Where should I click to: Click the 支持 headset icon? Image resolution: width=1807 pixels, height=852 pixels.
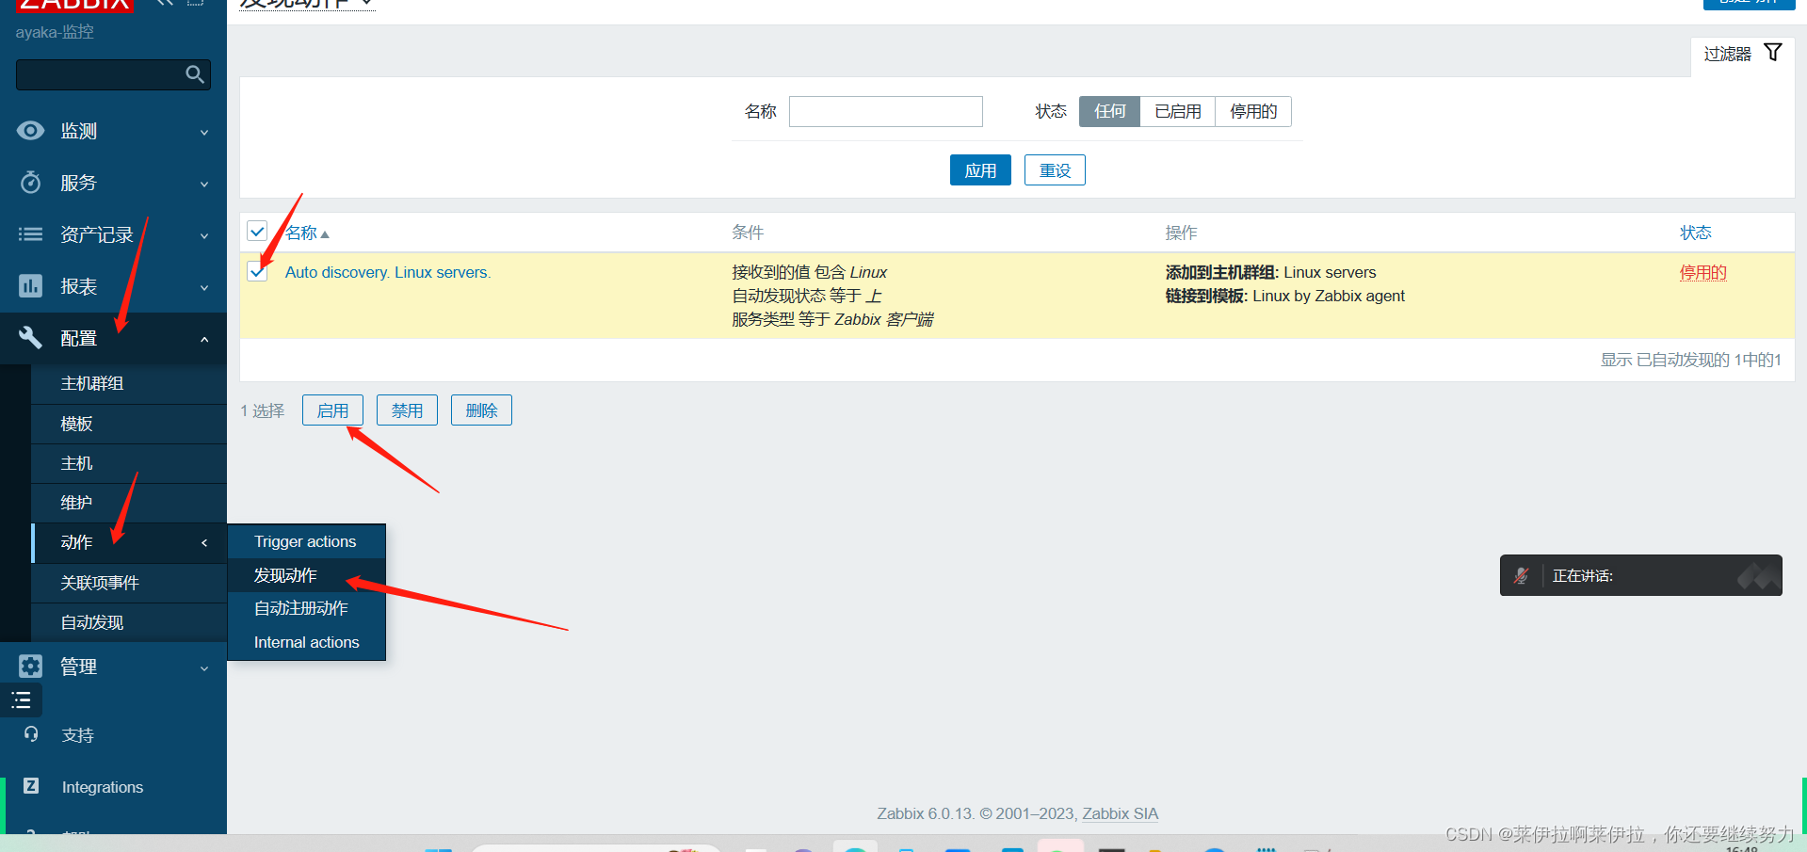31,734
